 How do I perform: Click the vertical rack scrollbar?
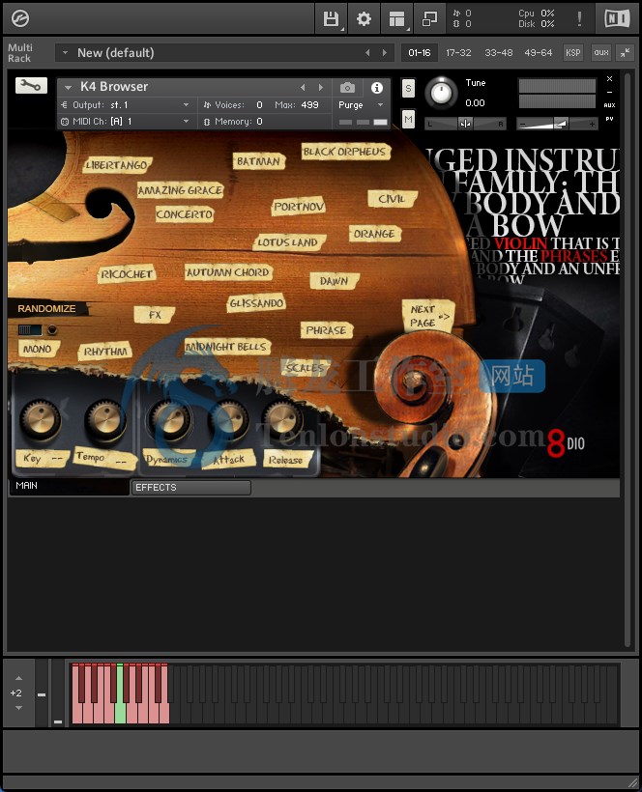627,359
